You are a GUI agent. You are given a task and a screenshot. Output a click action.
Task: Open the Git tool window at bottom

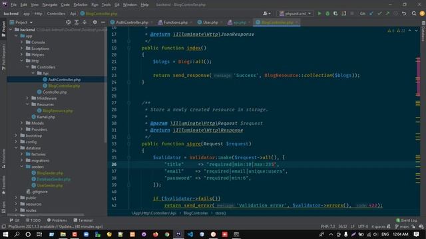[x=15, y=220]
